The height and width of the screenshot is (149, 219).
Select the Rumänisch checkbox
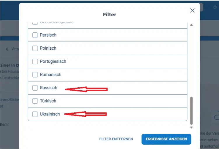35,74
